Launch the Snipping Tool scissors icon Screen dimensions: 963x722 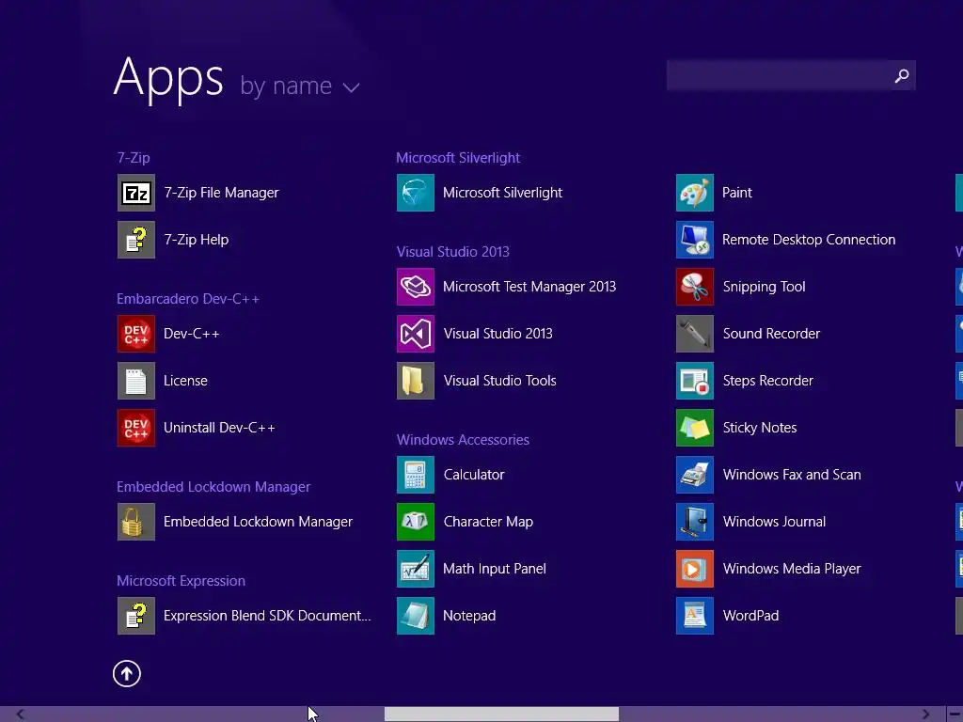tap(695, 287)
